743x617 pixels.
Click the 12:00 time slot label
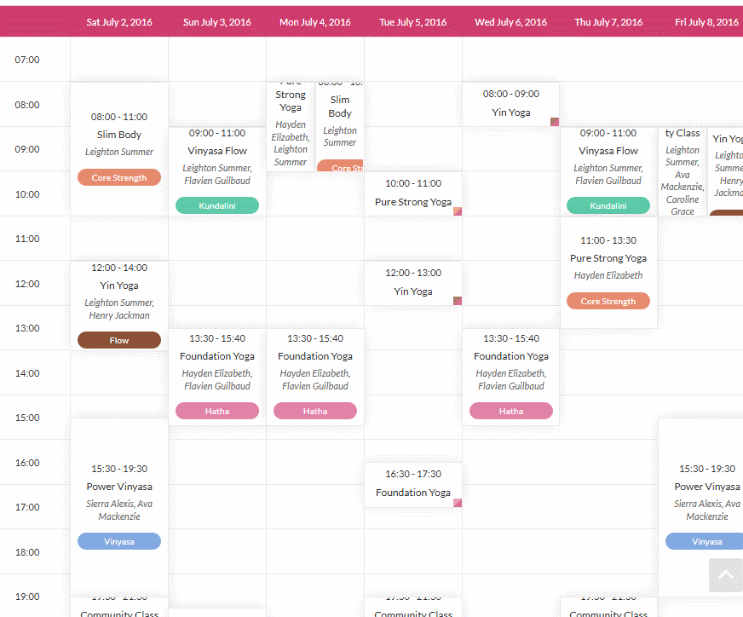(27, 284)
